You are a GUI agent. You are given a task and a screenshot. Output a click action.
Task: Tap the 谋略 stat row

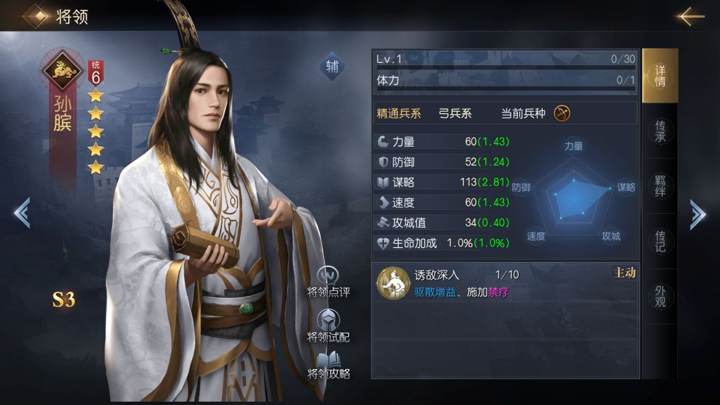click(x=443, y=182)
